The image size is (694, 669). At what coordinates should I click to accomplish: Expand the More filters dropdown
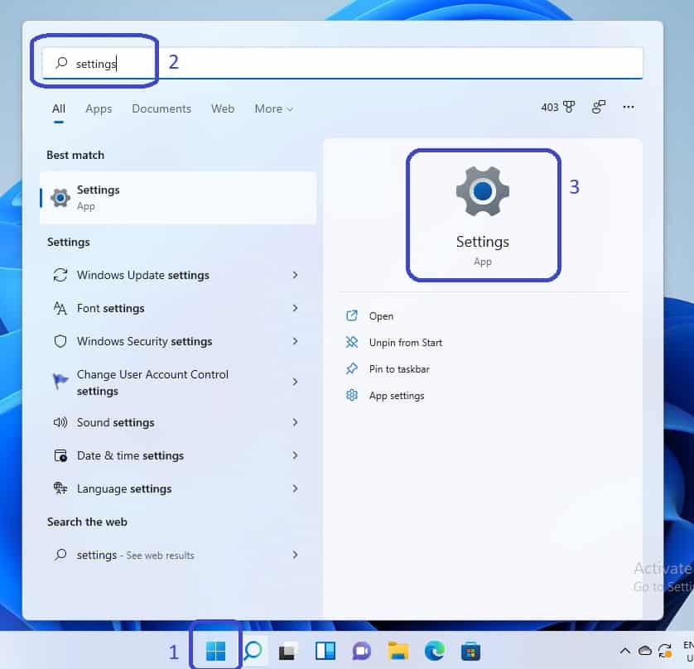pyautogui.click(x=273, y=108)
